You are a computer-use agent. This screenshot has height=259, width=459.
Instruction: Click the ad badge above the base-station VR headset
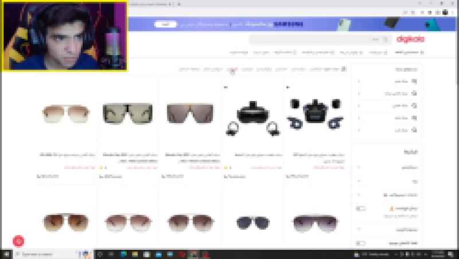pos(288,87)
